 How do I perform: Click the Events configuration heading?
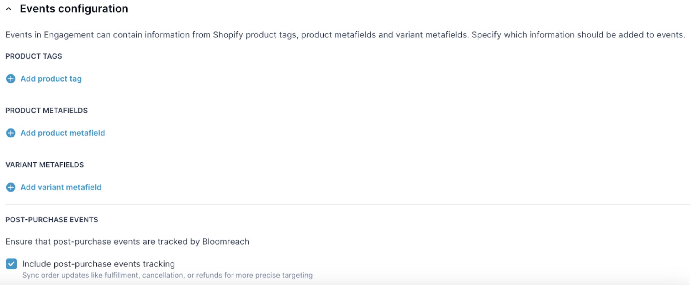(x=74, y=9)
